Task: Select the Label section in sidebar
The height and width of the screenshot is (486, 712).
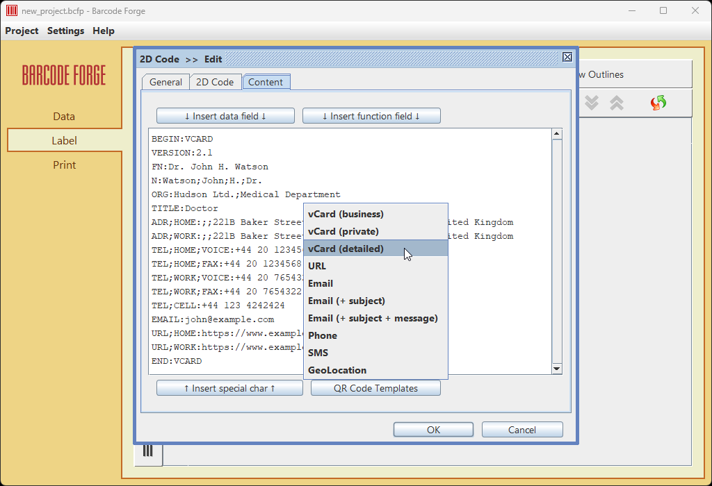Action: [x=64, y=140]
